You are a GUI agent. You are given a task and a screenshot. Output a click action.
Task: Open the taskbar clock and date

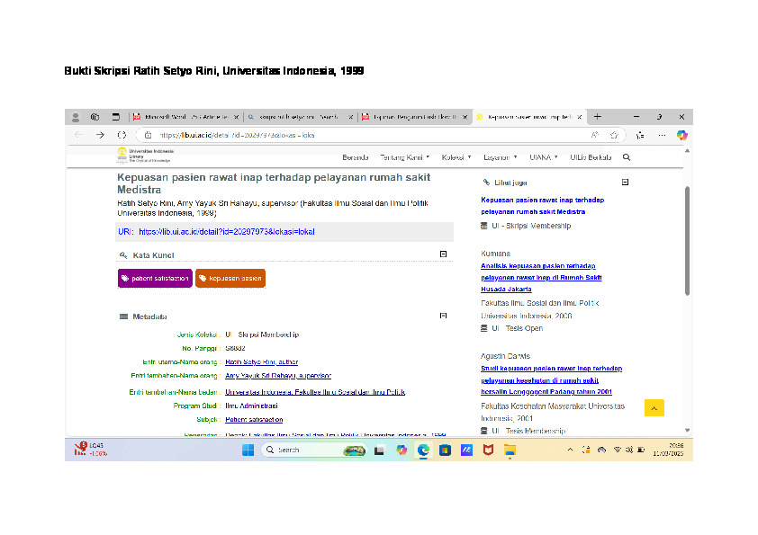669,450
